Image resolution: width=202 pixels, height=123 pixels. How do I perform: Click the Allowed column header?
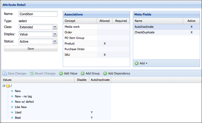click(x=104, y=21)
